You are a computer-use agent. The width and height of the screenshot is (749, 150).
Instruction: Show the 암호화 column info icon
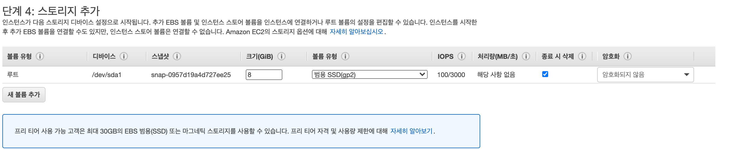(628, 56)
